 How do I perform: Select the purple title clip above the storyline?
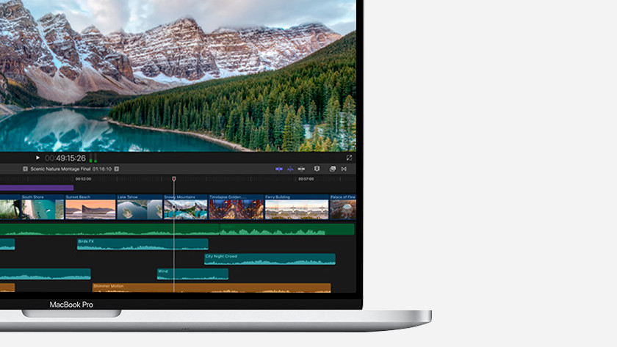click(37, 188)
